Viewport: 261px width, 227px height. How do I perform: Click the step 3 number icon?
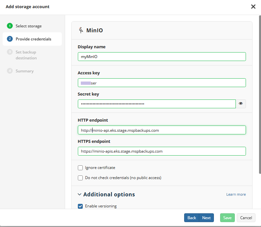tap(10, 52)
